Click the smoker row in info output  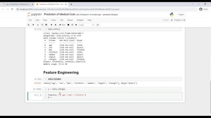coord(64,55)
